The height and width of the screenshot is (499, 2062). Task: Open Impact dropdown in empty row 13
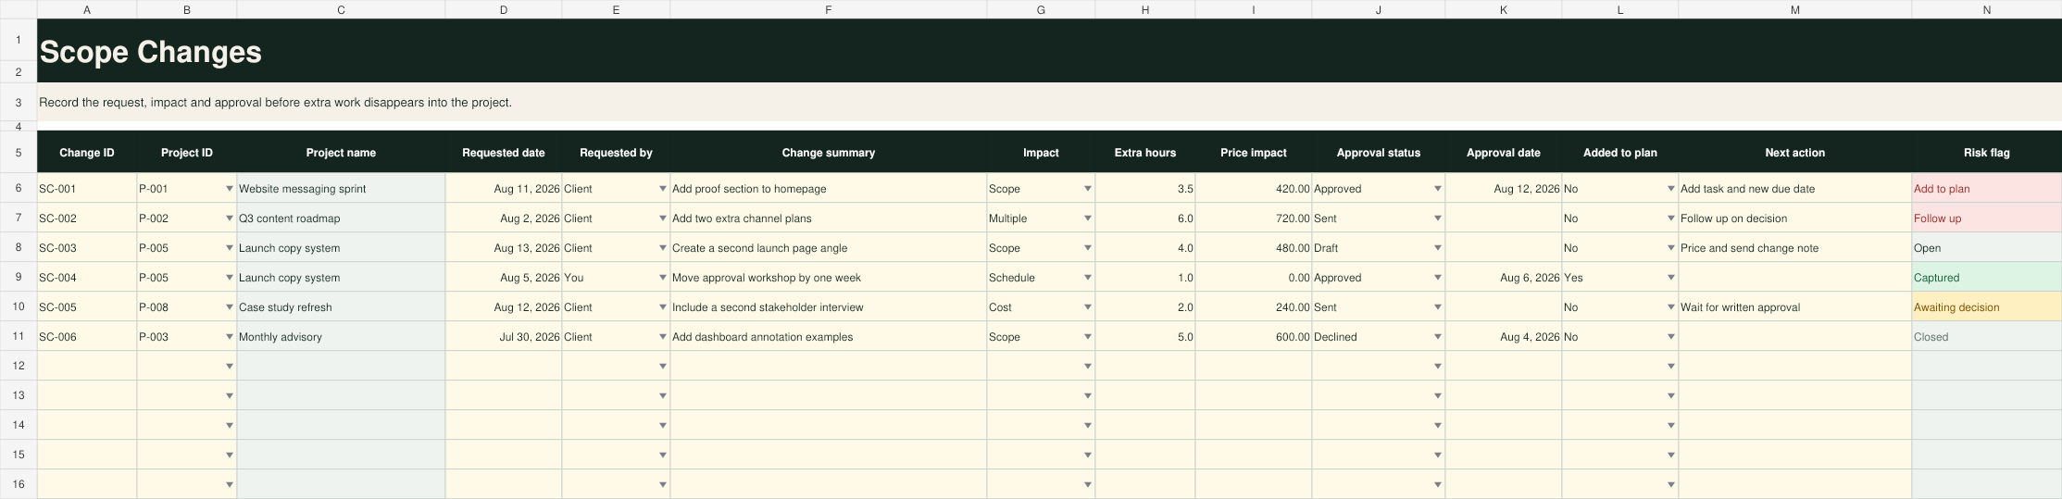[1087, 396]
